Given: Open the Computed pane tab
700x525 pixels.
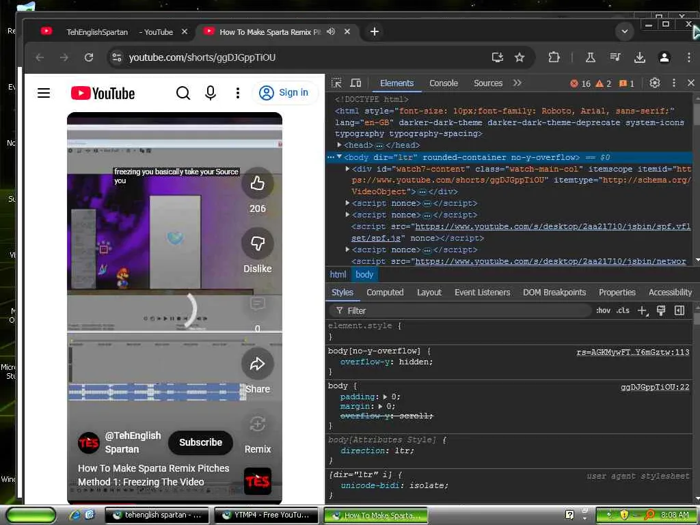Looking at the screenshot, I should click(x=385, y=293).
